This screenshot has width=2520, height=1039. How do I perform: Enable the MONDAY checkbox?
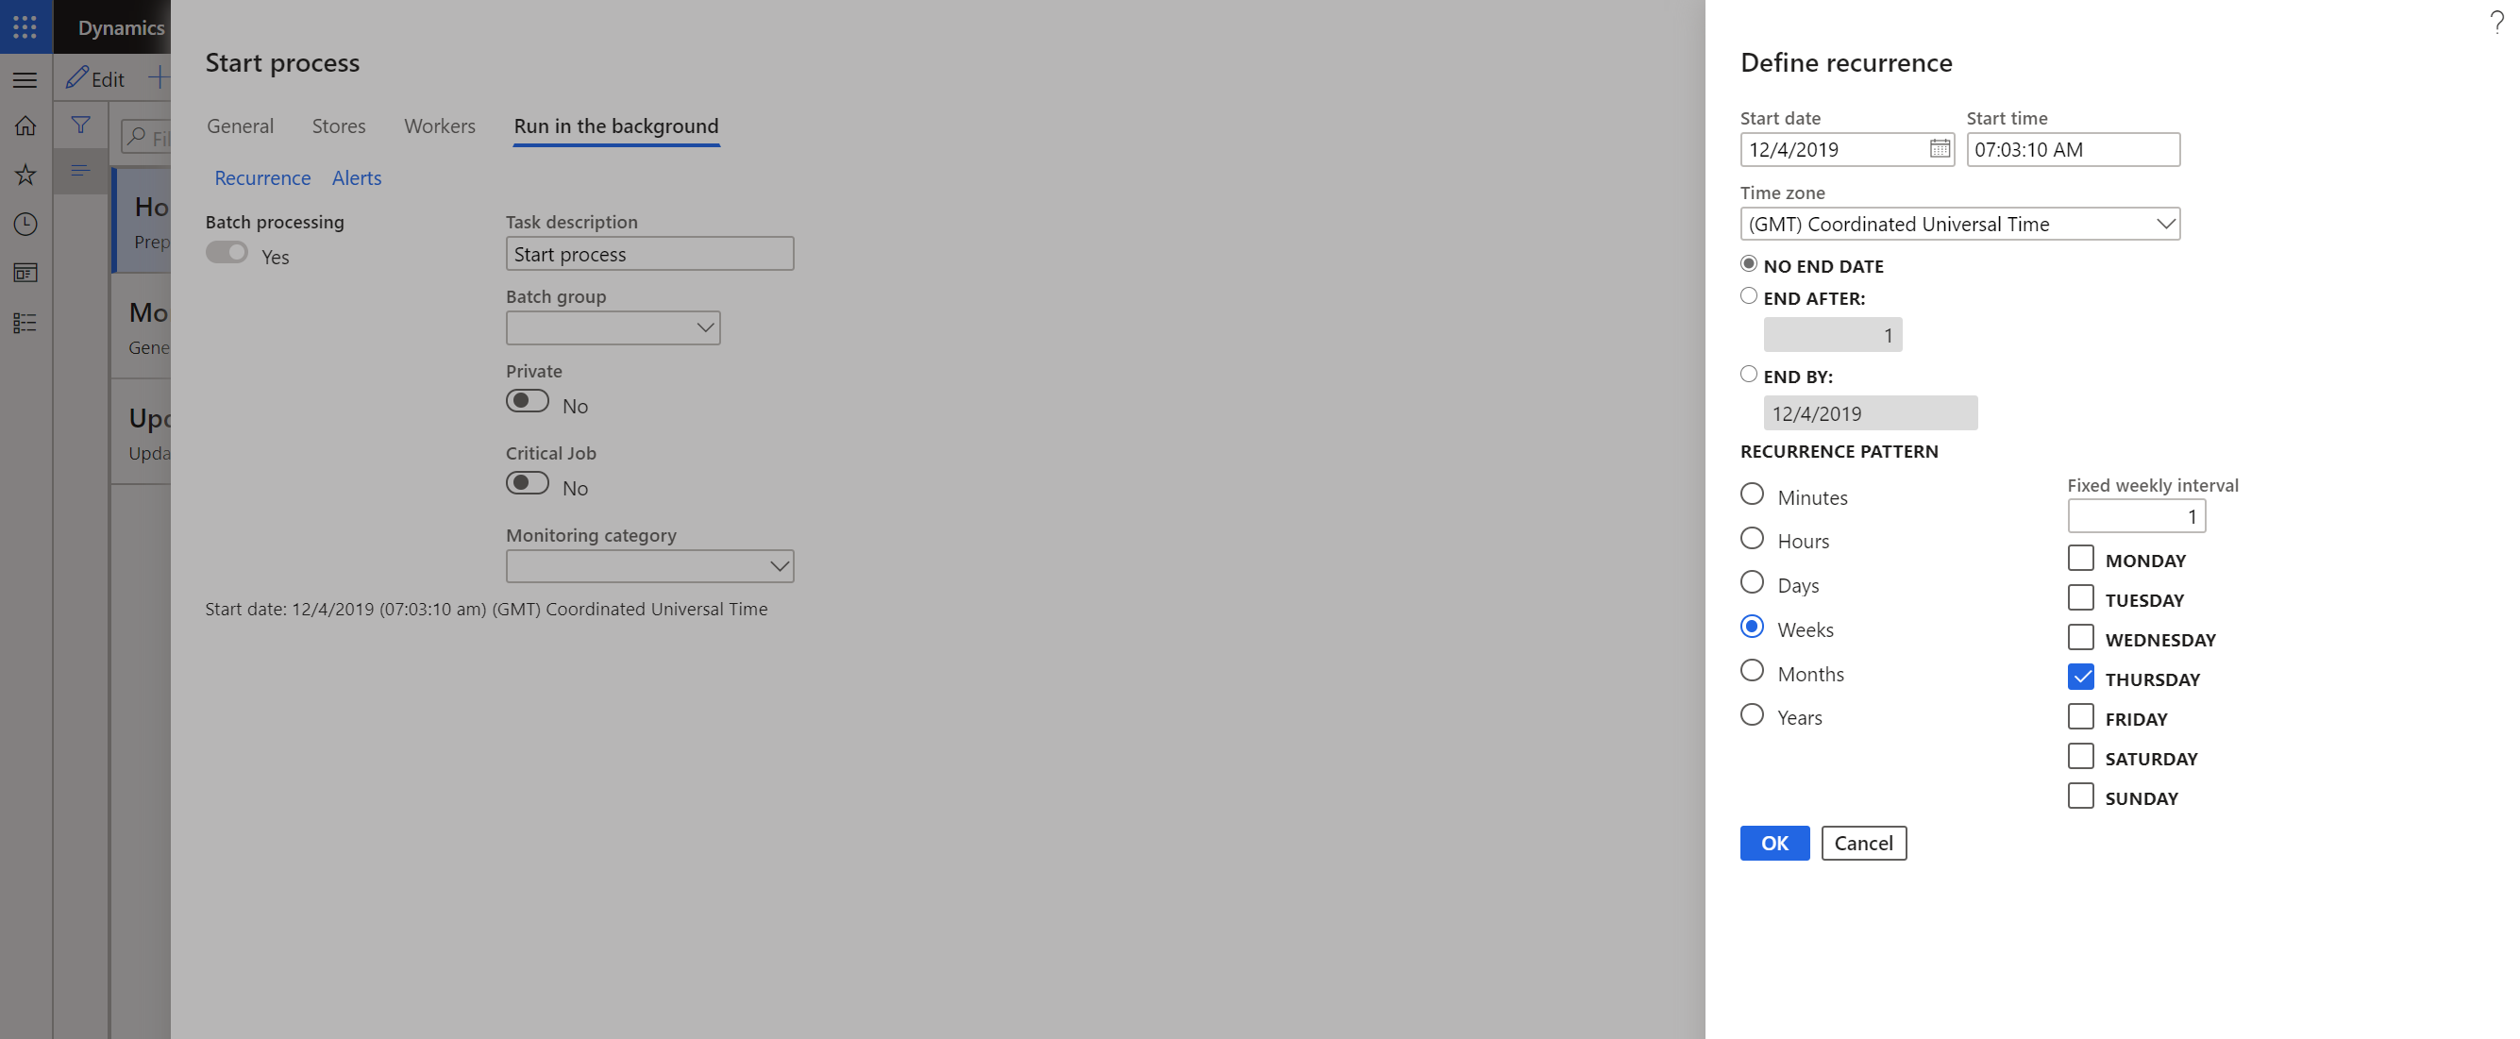pos(2081,559)
